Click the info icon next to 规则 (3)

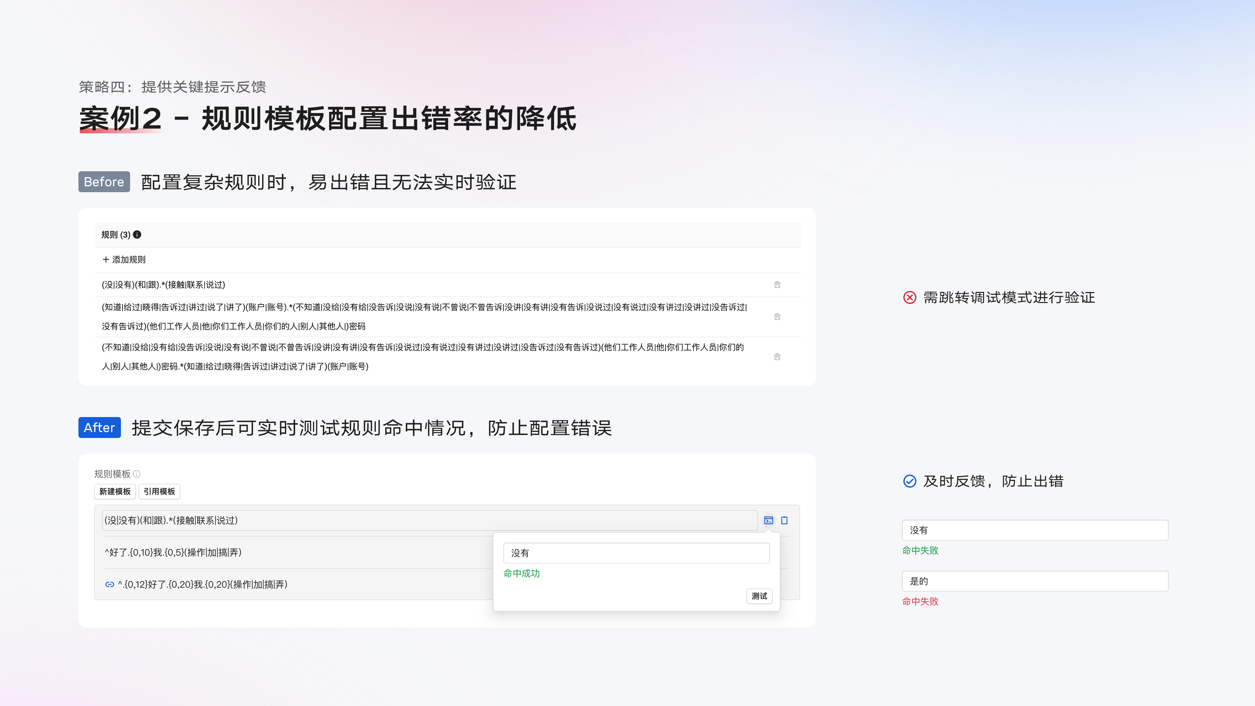coord(137,234)
